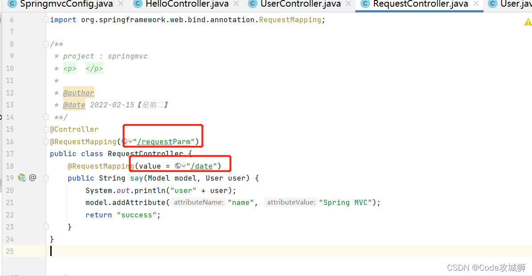
Task: Click line number 17 in the gutter
Action: coord(10,154)
